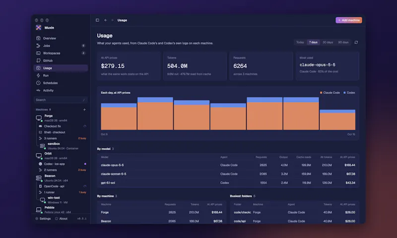The image size is (397, 238).
Task: Click the Forge monitor icon
Action: [39, 118]
